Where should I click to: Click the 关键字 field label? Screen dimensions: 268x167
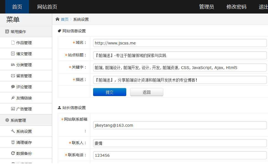pyautogui.click(x=78, y=67)
